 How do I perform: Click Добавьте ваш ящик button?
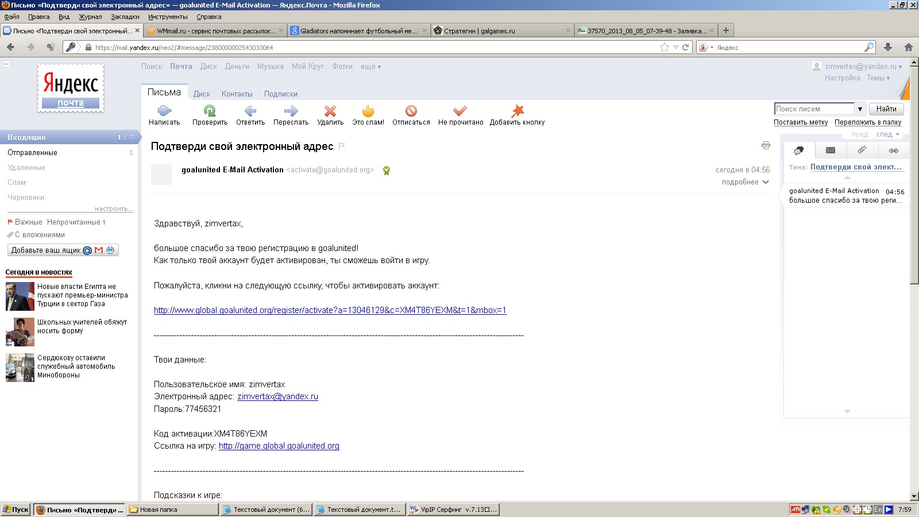[x=63, y=250]
